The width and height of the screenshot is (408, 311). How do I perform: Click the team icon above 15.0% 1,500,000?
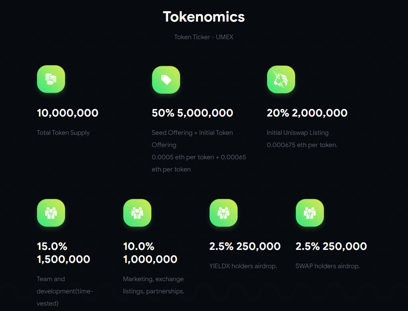(x=51, y=213)
